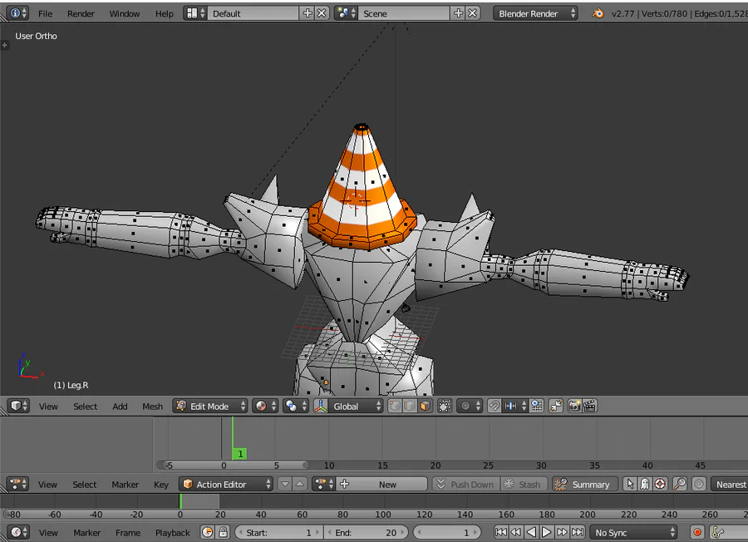Image resolution: width=748 pixels, height=542 pixels.
Task: Jump to the previous keyframe
Action: click(515, 533)
